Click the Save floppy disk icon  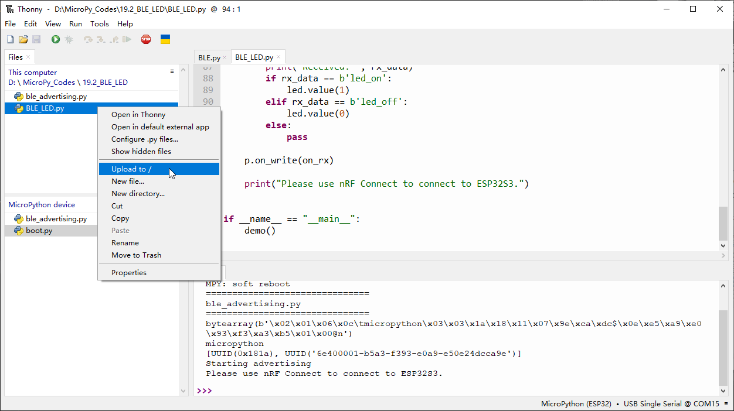pyautogui.click(x=36, y=39)
